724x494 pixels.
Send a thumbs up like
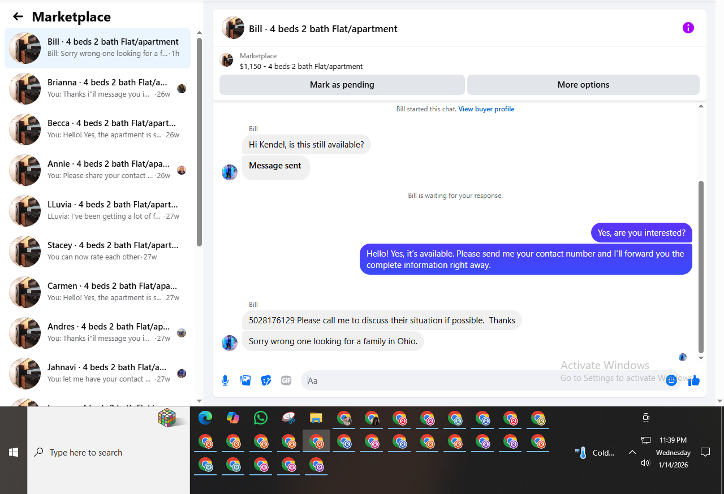coord(694,380)
